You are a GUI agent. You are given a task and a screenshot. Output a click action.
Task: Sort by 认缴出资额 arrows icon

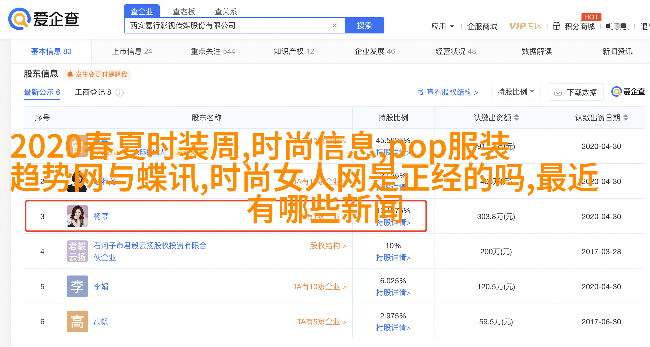(516, 117)
